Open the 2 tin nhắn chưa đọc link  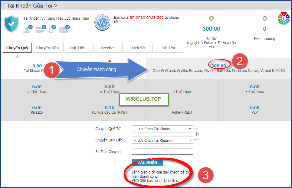coord(145,17)
